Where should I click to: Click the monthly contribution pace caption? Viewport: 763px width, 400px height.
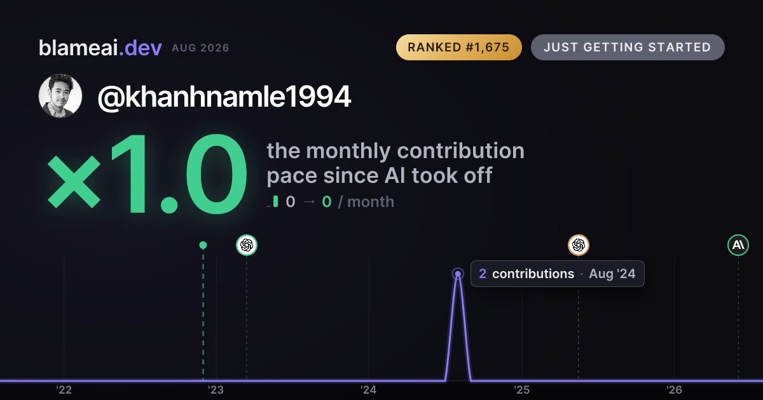click(x=395, y=163)
